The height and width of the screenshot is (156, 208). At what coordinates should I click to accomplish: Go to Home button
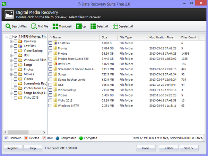[146, 148]
